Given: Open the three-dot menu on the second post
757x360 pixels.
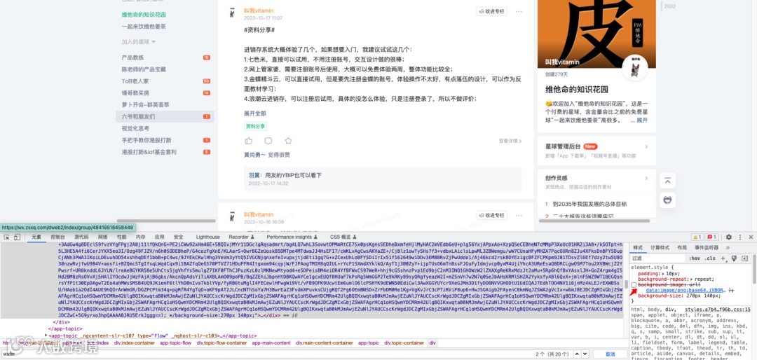Looking at the screenshot, I should coord(519,215).
